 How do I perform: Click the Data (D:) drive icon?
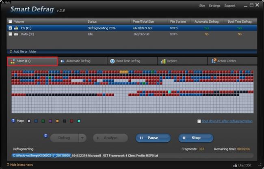(16, 34)
